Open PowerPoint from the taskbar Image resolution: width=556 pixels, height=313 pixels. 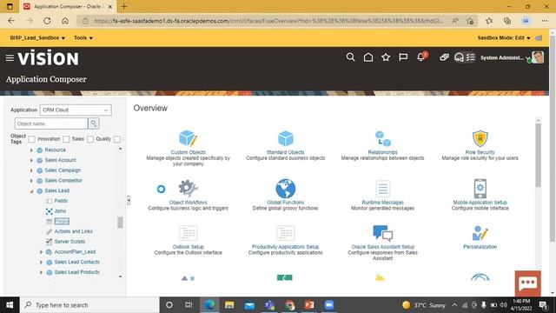pyautogui.click(x=309, y=305)
